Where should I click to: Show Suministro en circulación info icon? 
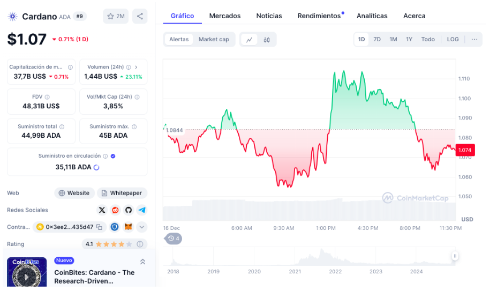(105, 156)
